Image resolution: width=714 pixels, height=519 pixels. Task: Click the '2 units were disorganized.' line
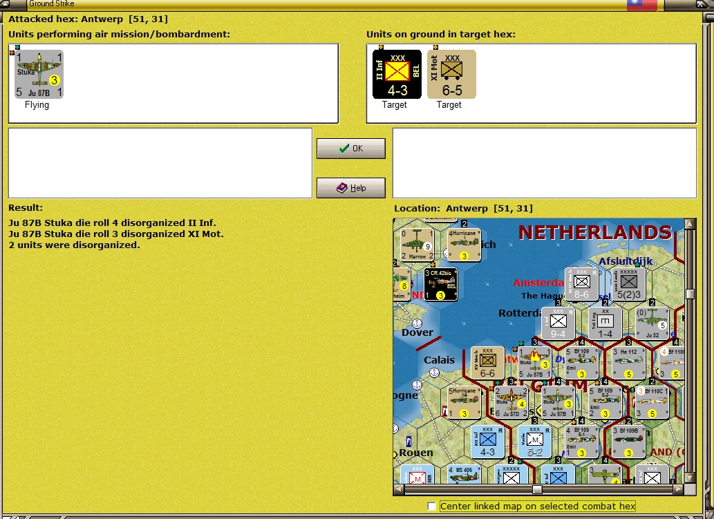(x=74, y=245)
